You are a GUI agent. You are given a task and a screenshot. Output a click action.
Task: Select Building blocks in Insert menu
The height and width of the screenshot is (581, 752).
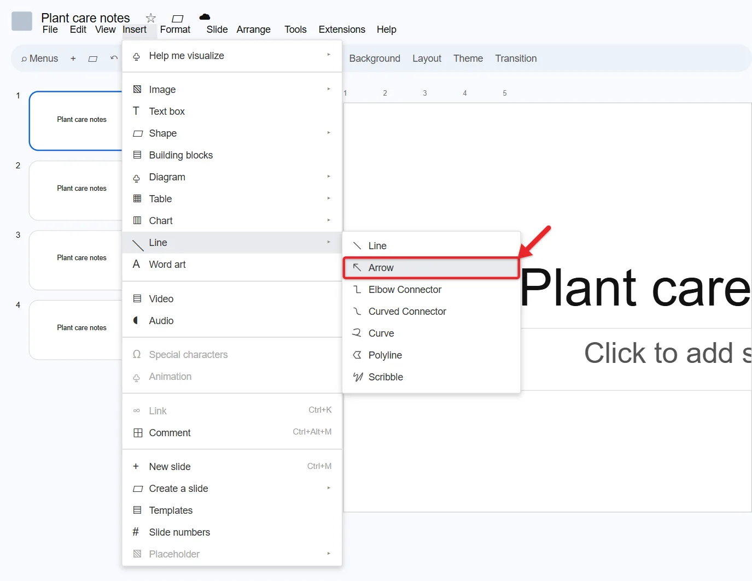pyautogui.click(x=232, y=155)
